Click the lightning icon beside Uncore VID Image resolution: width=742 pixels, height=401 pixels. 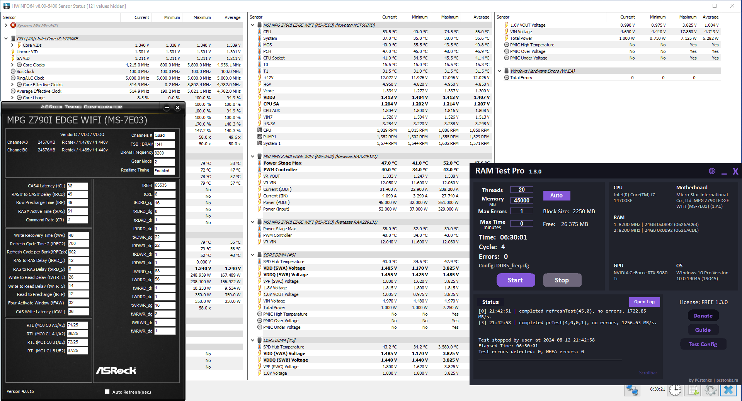[x=13, y=52]
